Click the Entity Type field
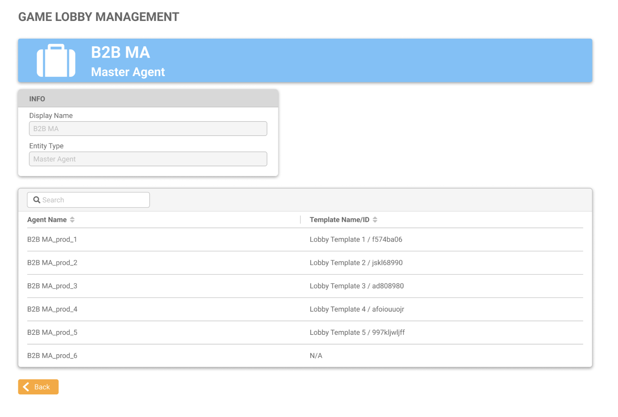Screen dimensions: 618x417 [148, 159]
